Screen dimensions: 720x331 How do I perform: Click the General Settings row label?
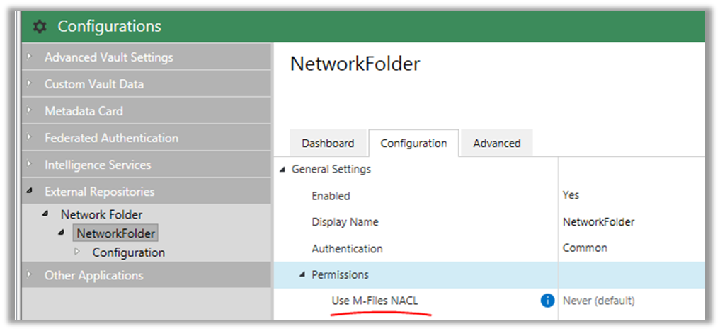[331, 169]
